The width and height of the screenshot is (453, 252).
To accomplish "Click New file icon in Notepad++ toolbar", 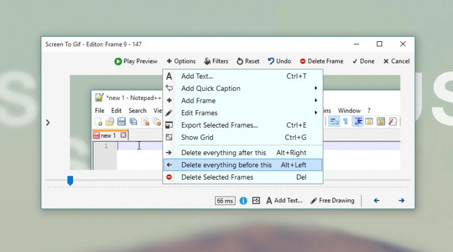I will 99,121.
